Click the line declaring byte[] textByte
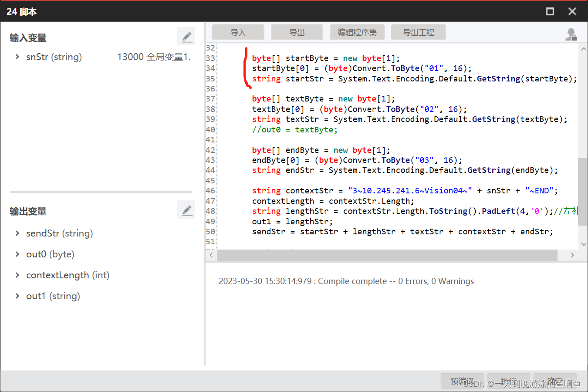The width and height of the screenshot is (588, 392). click(323, 99)
